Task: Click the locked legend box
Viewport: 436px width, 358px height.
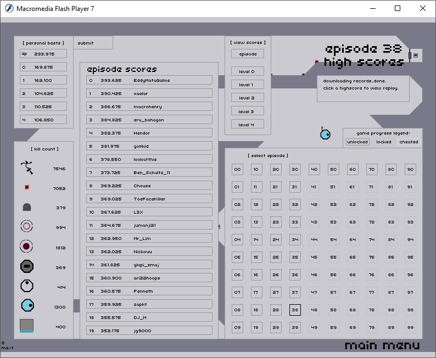Action: coord(383,142)
